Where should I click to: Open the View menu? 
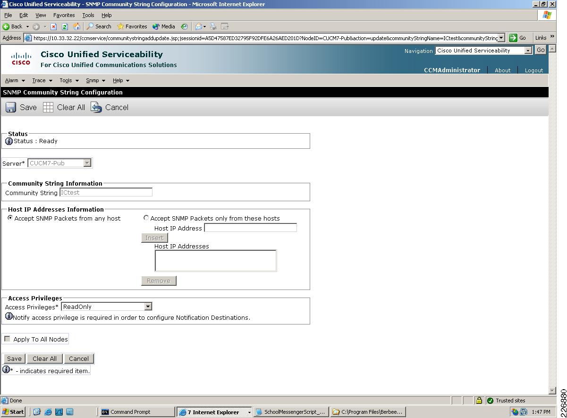tap(41, 15)
